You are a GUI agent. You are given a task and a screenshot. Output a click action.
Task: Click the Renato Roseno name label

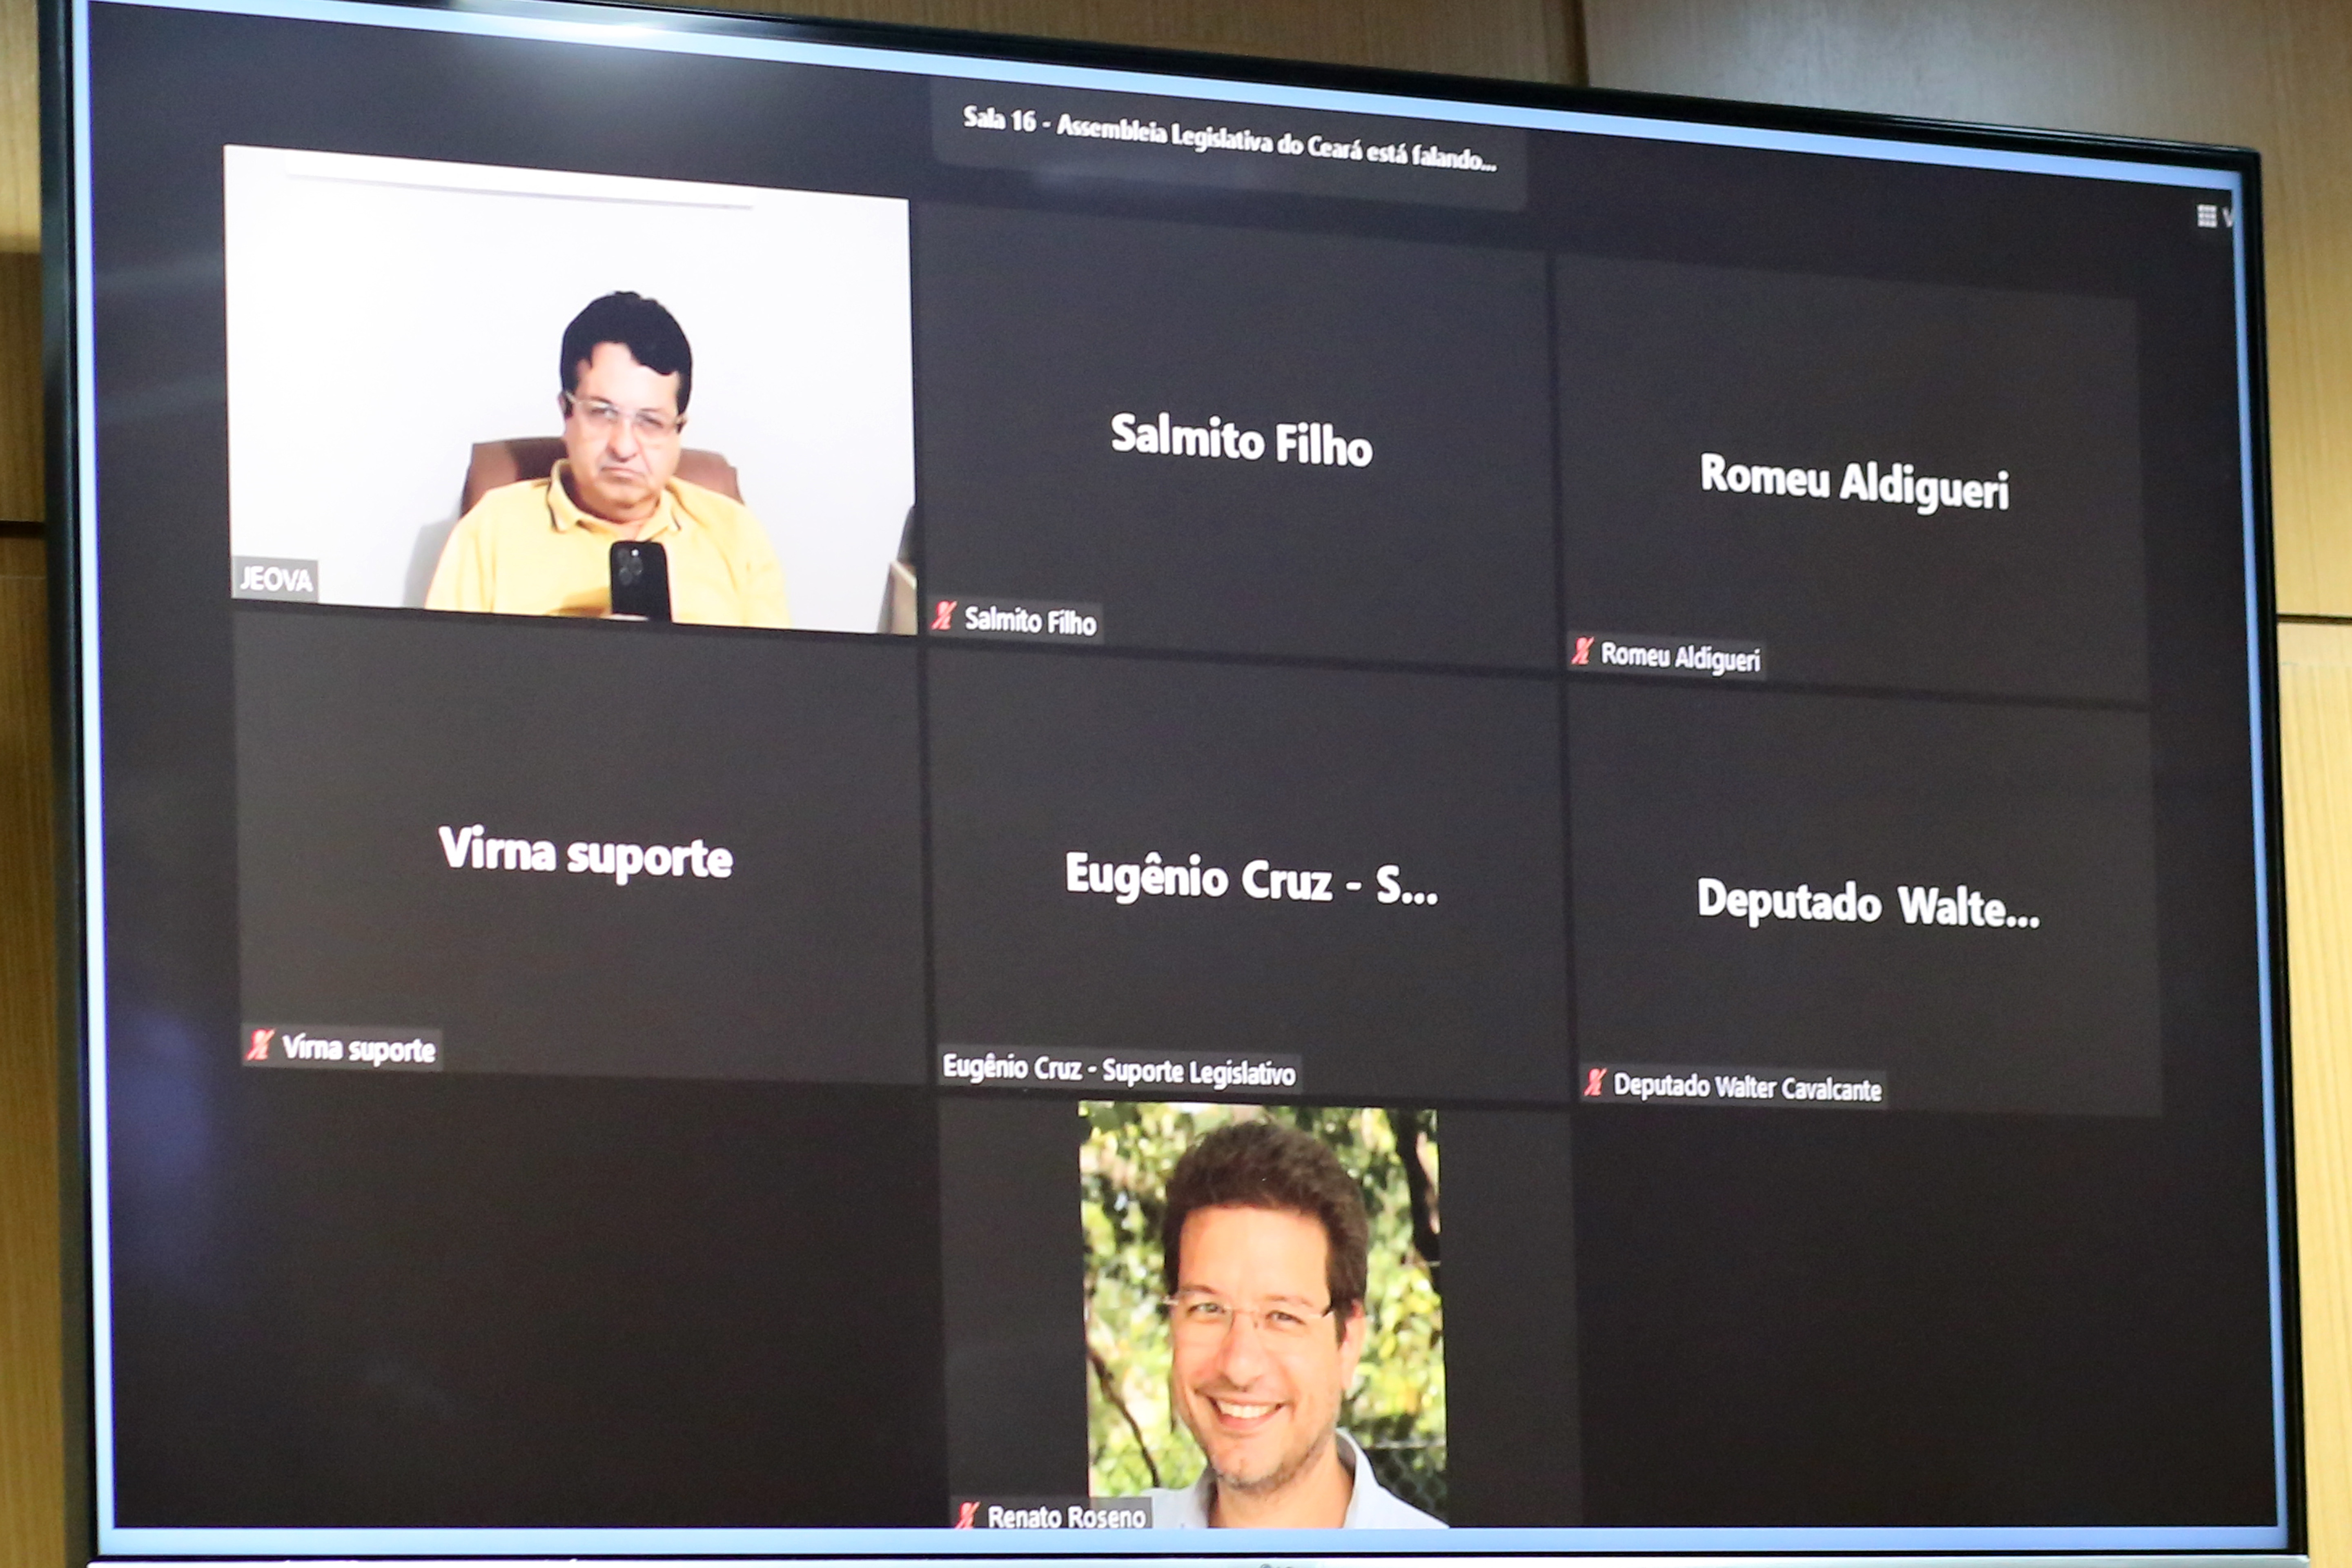coord(1066,1517)
